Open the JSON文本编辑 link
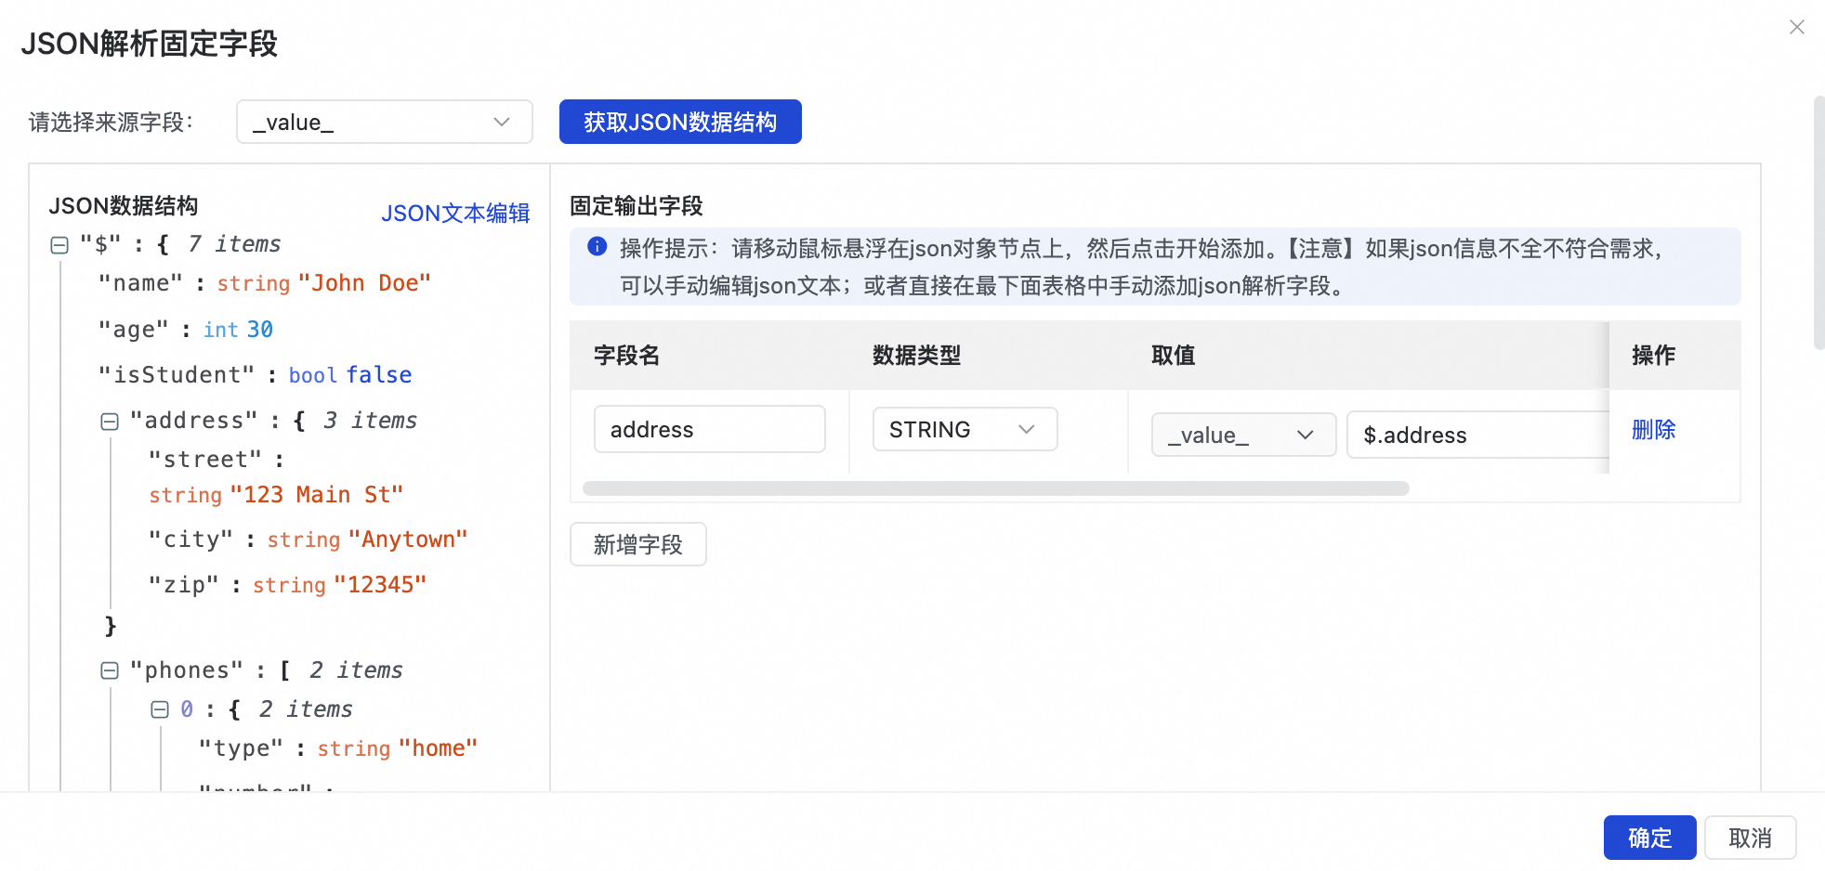1825x871 pixels. (x=455, y=213)
